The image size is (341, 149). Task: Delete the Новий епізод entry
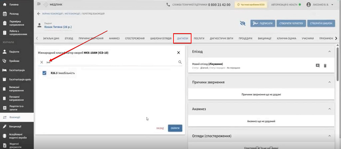(325, 66)
